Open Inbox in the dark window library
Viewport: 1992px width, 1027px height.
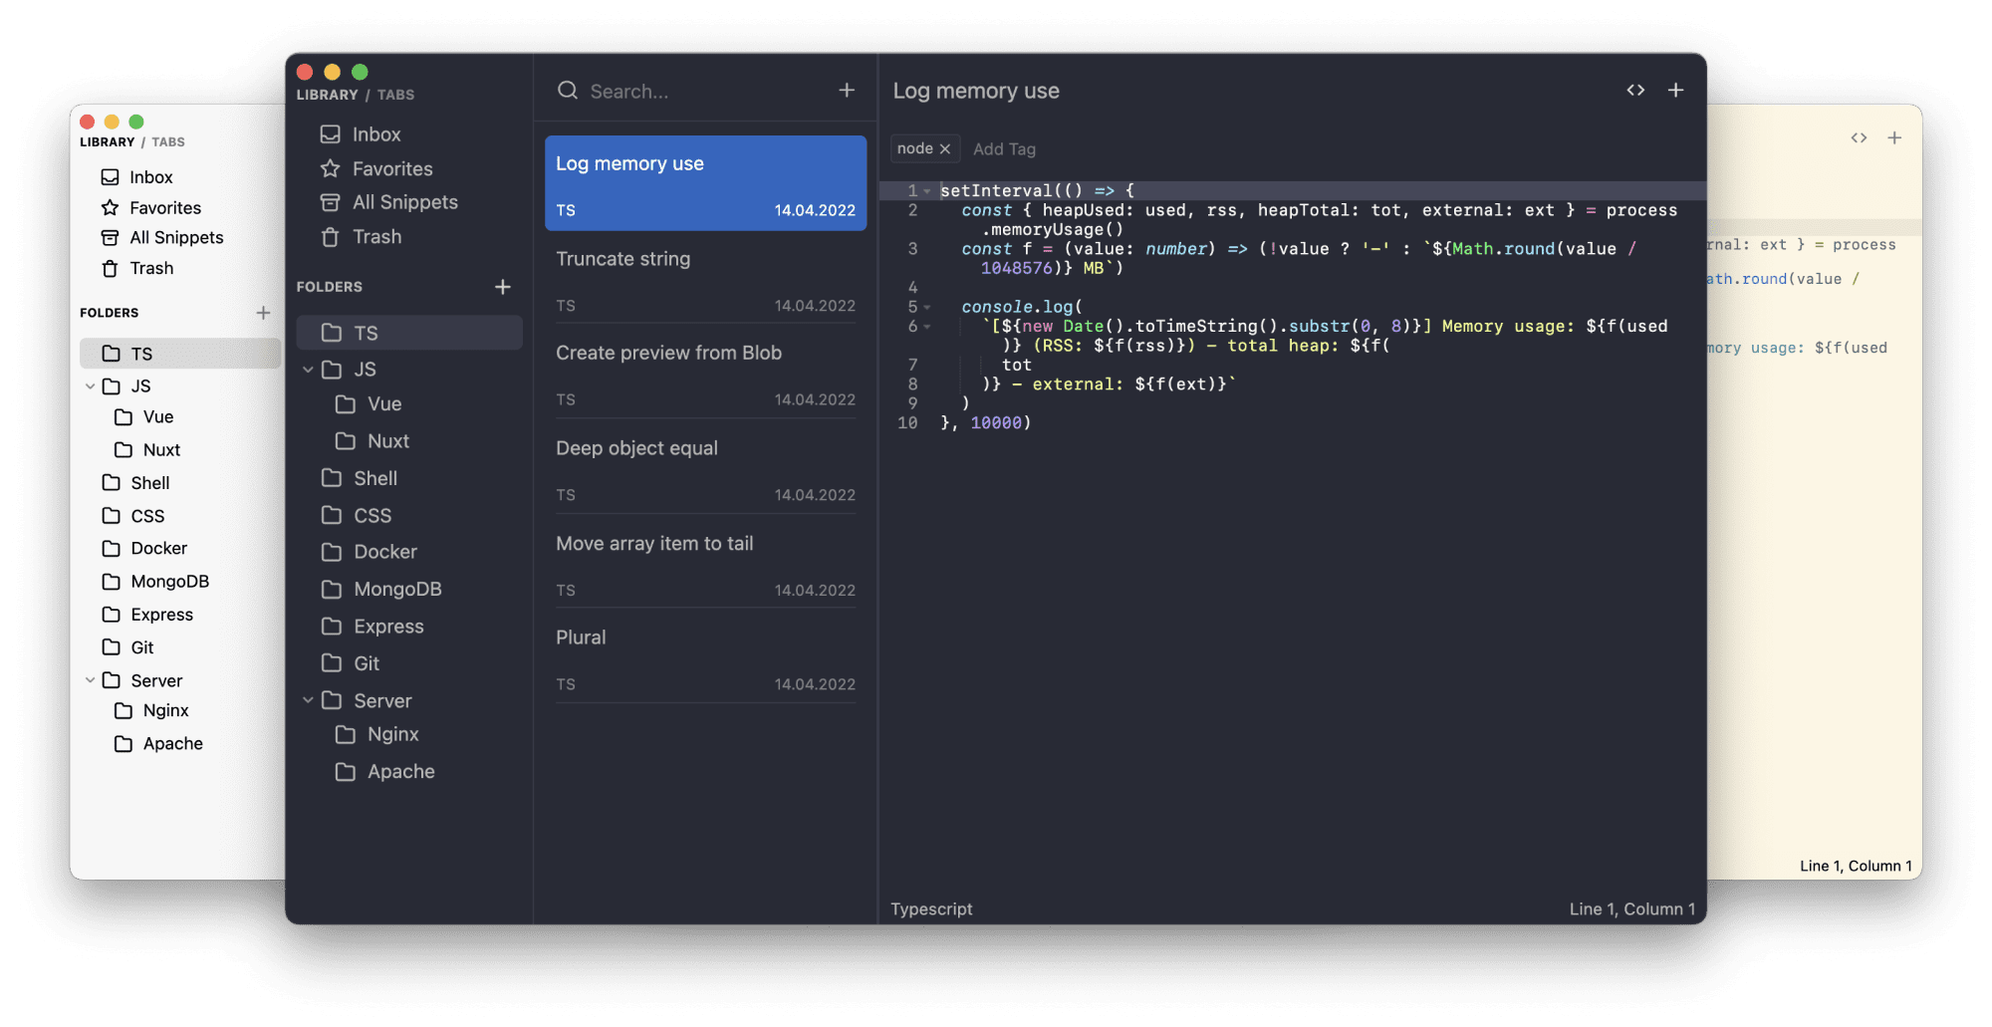point(361,134)
